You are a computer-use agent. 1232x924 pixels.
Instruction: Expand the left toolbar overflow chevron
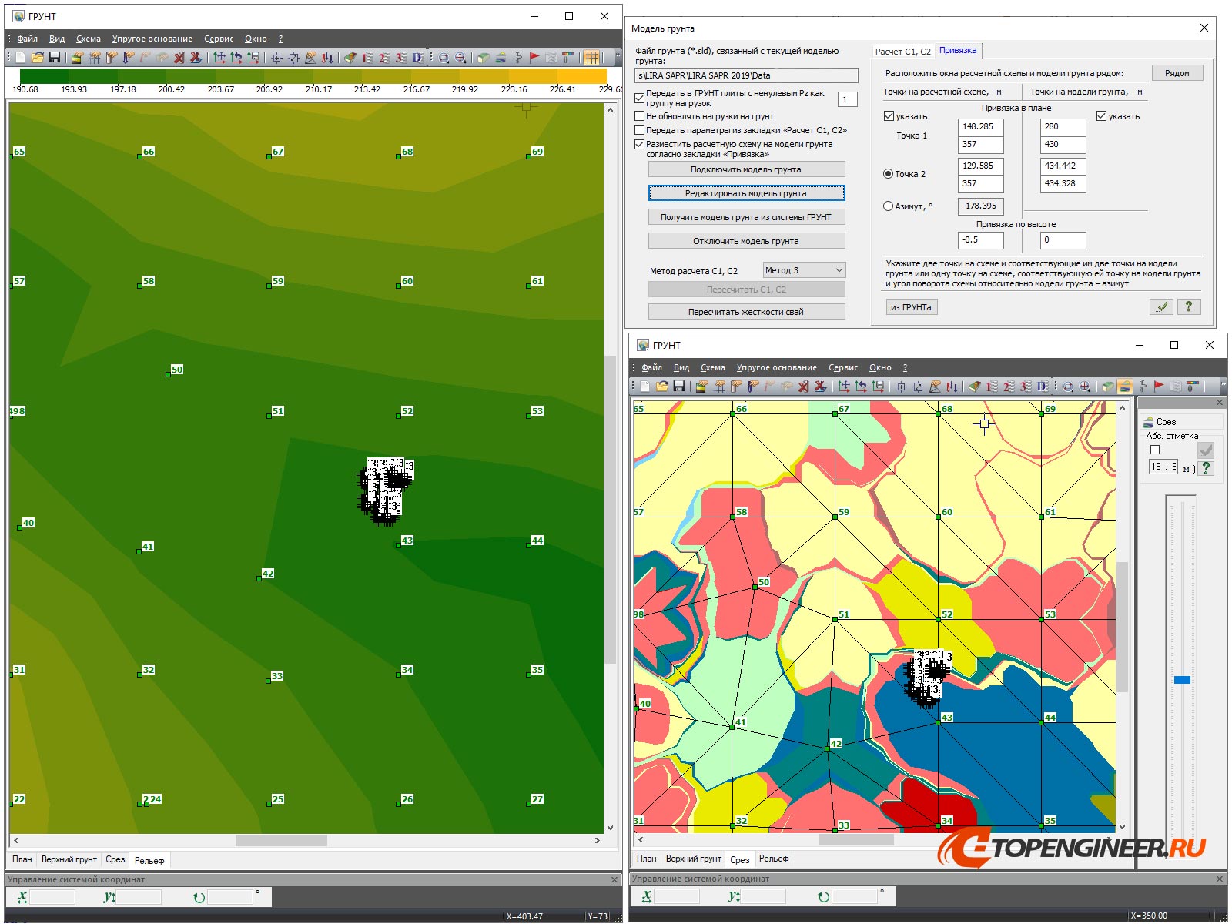617,58
